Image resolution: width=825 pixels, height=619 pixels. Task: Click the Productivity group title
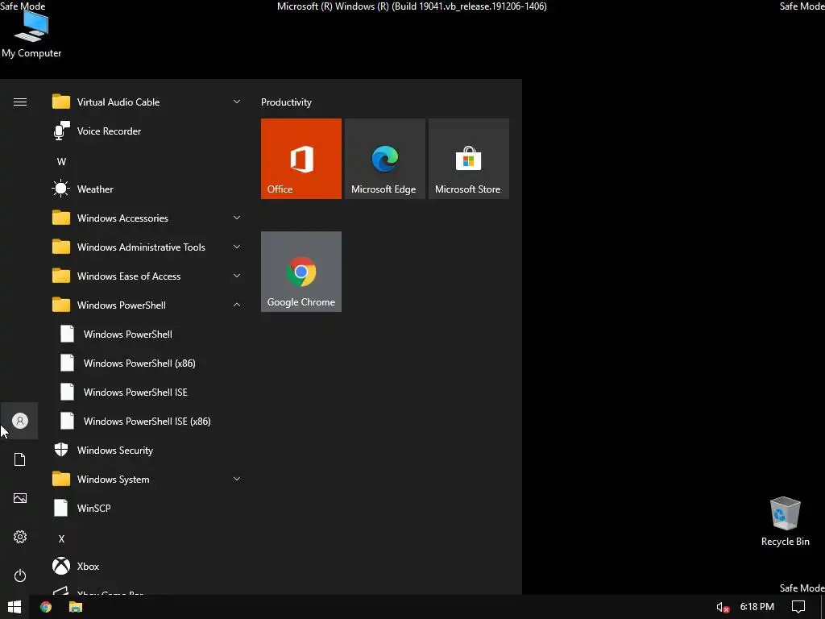[286, 102]
